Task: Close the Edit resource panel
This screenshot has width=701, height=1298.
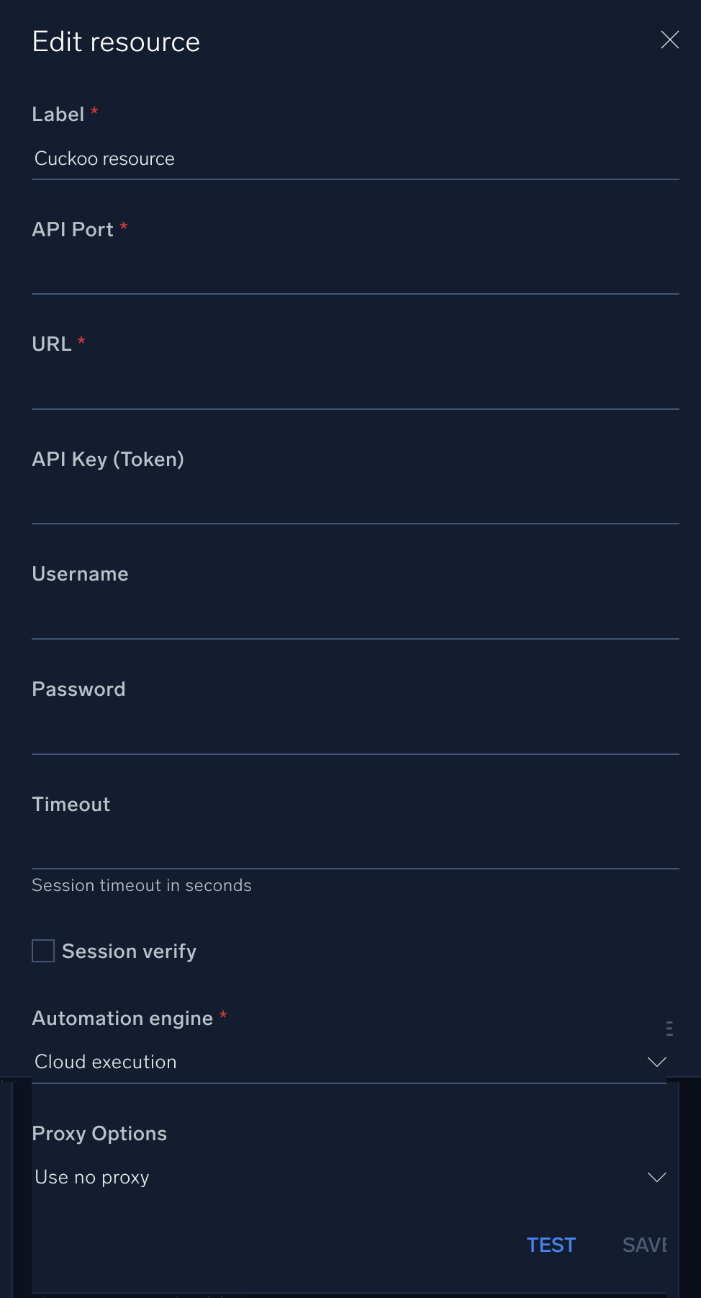Action: point(669,40)
